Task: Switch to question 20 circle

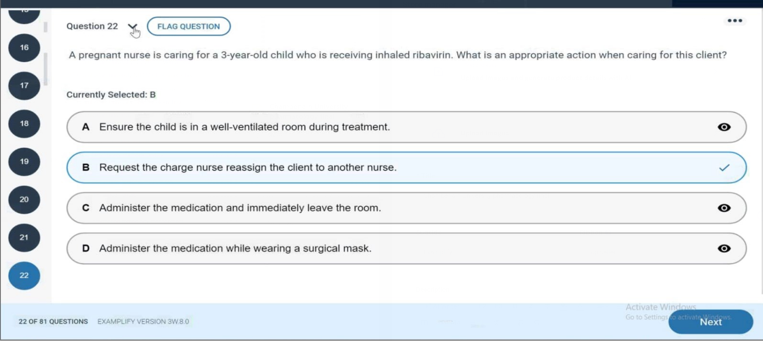Action: coord(24,199)
